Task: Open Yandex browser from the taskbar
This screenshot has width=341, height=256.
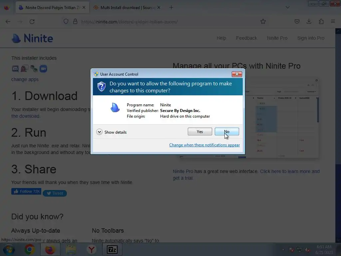Action: 91,249
